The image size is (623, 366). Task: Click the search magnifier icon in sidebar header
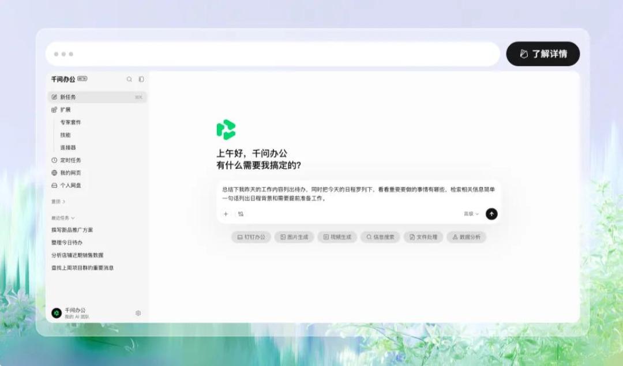pos(129,80)
